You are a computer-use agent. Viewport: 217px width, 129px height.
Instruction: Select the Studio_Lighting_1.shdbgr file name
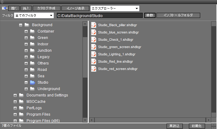(x=117, y=54)
